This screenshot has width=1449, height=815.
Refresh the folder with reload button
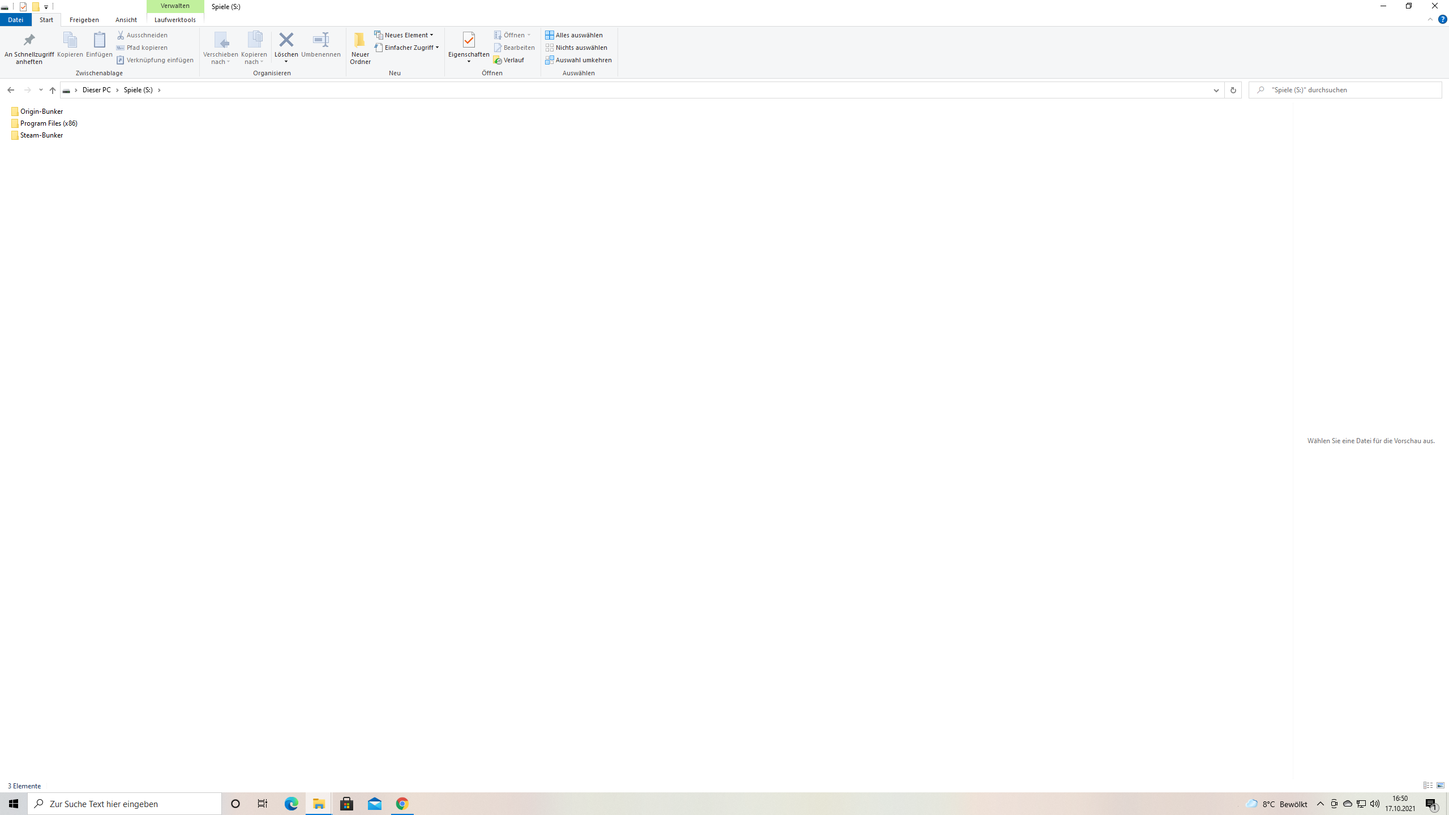pyautogui.click(x=1233, y=90)
